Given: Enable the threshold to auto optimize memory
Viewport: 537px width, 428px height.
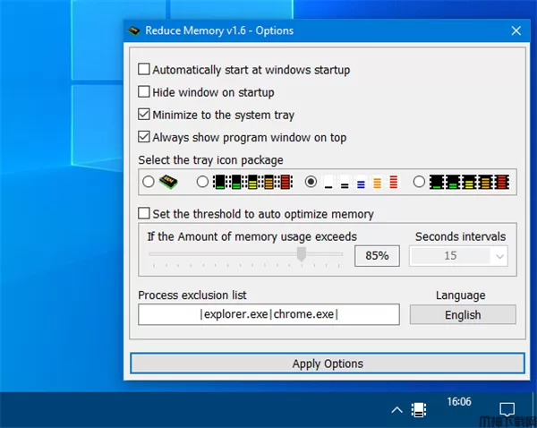Looking at the screenshot, I should tap(144, 214).
